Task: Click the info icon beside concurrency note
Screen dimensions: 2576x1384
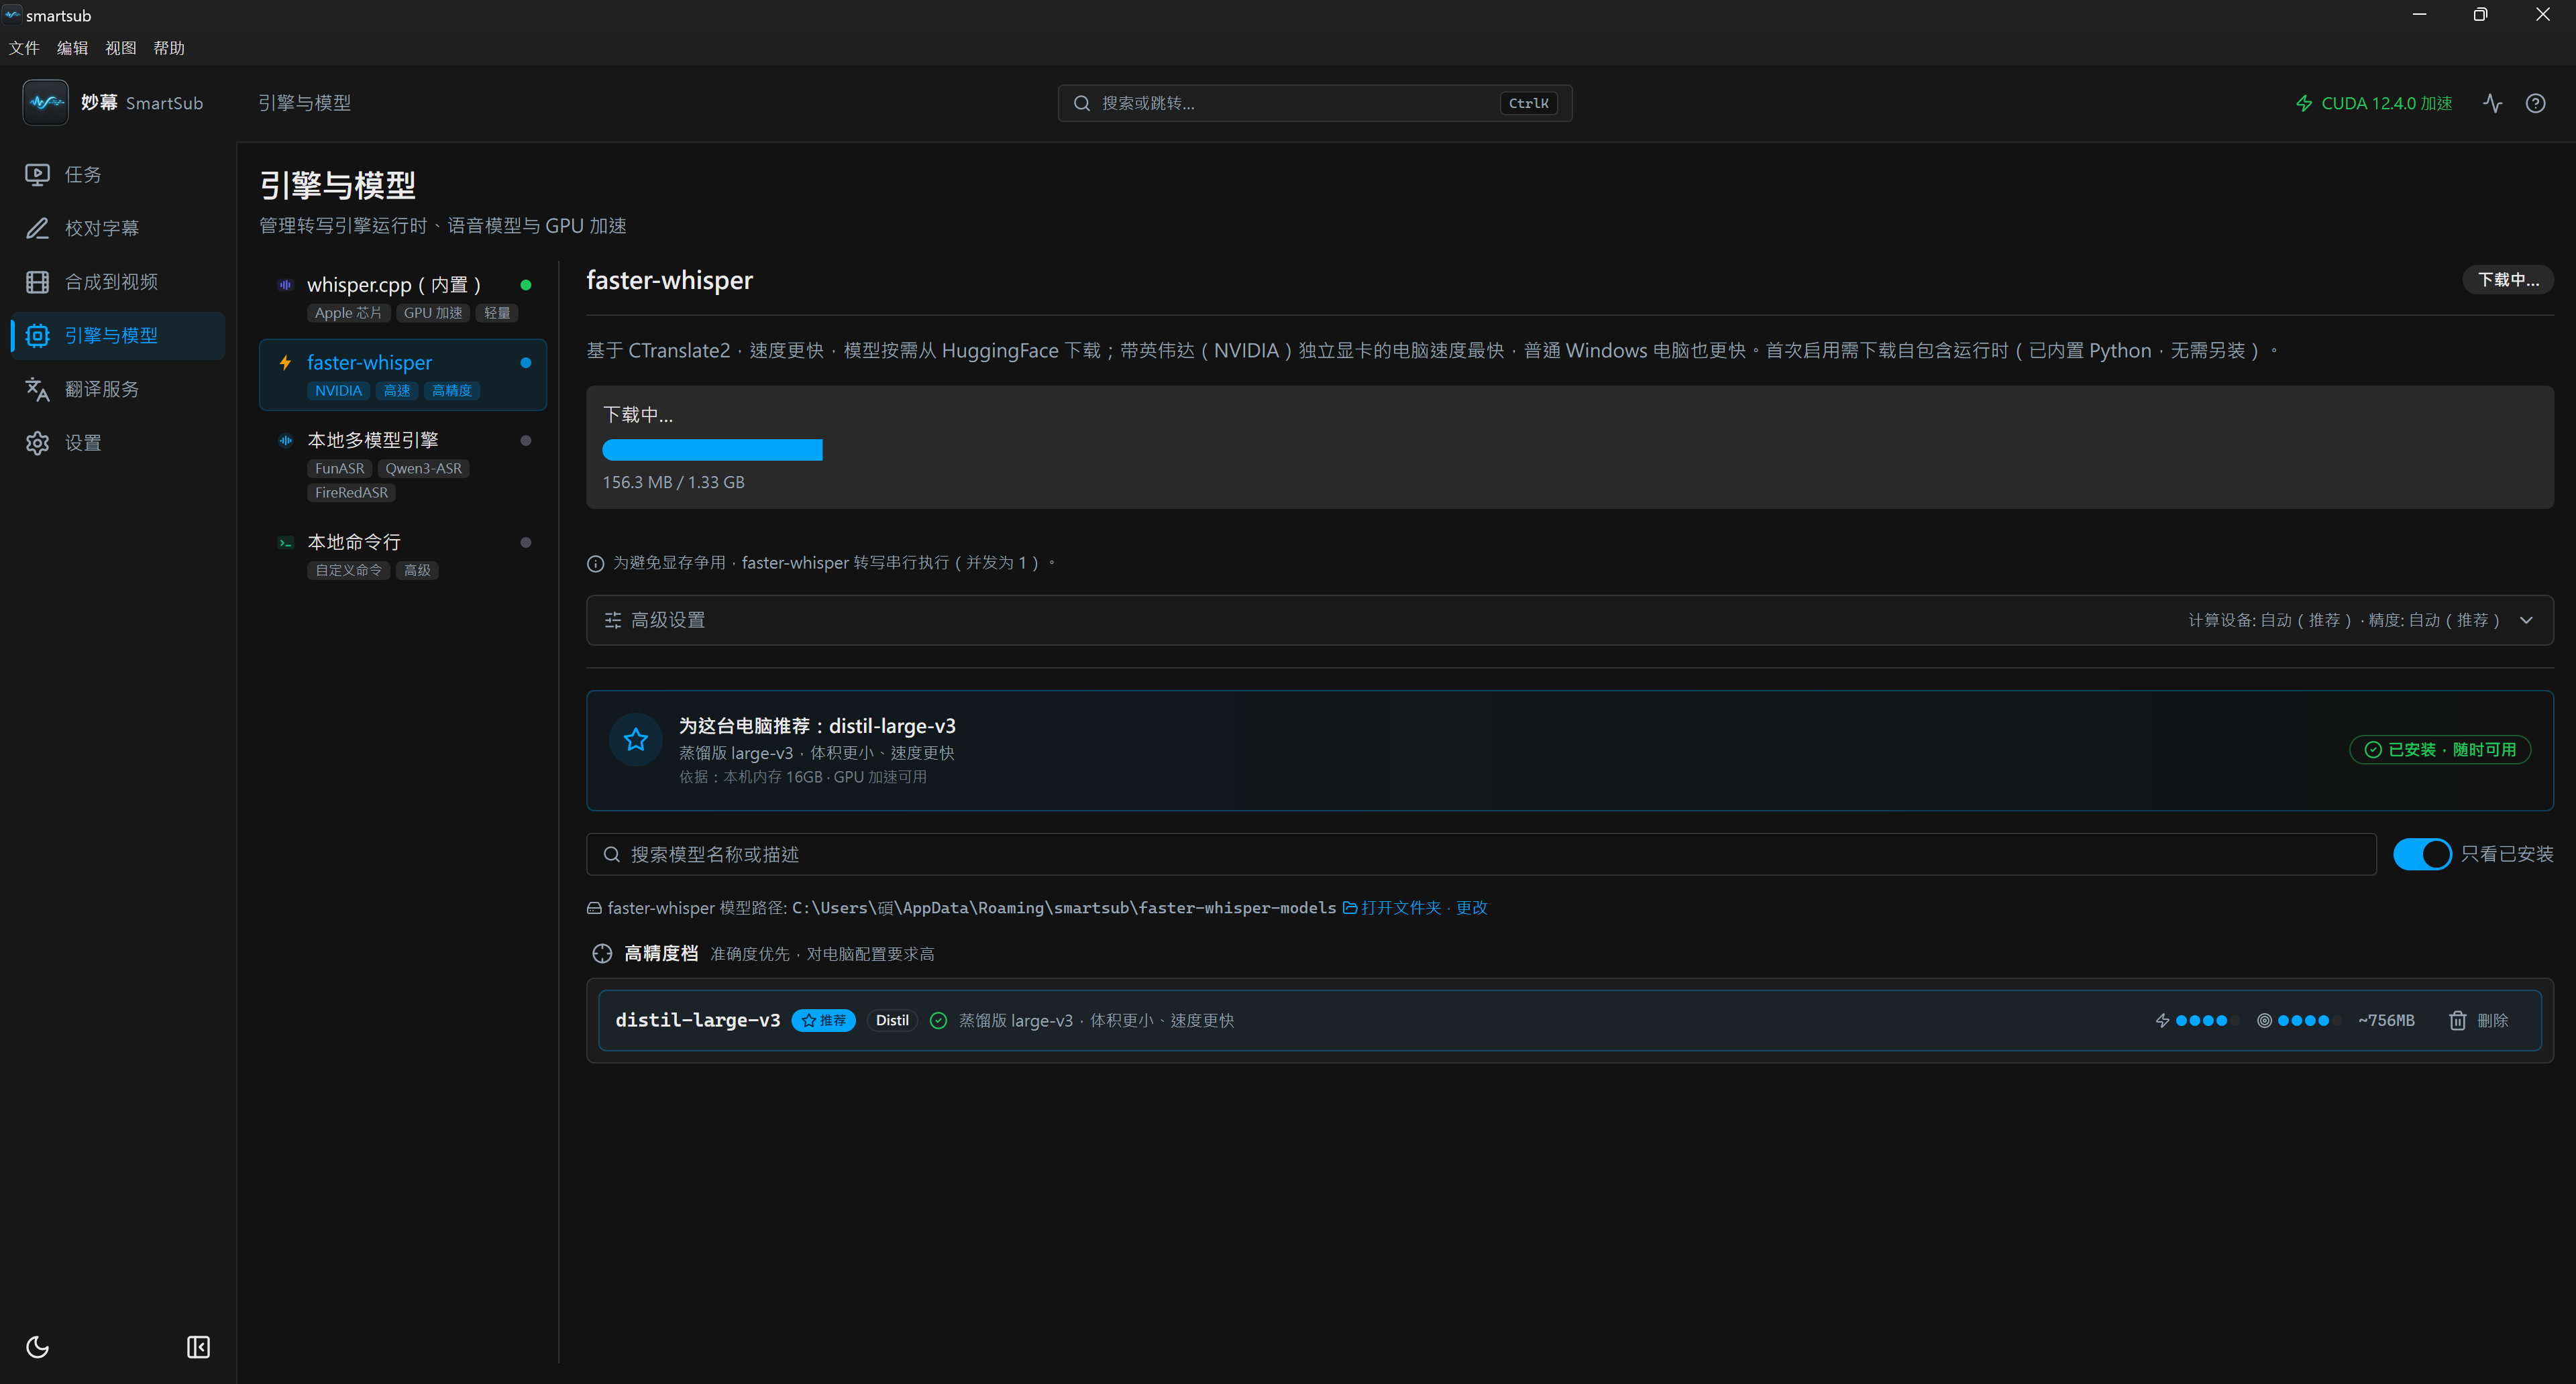Action: click(595, 564)
